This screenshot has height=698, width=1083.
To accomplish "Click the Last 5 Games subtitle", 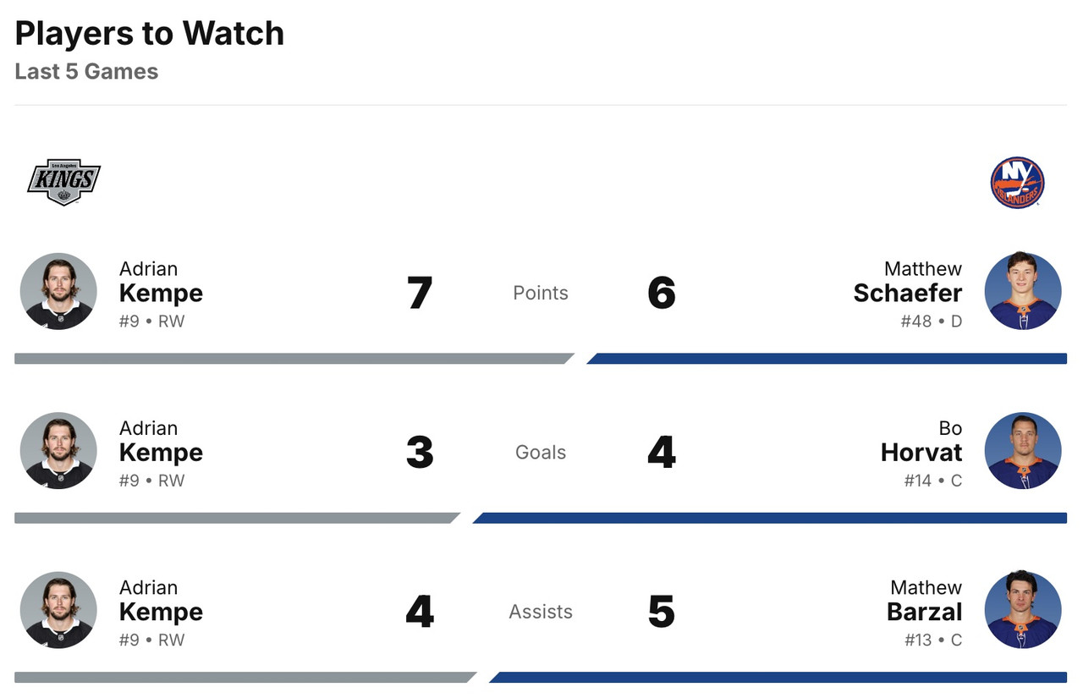I will [86, 71].
